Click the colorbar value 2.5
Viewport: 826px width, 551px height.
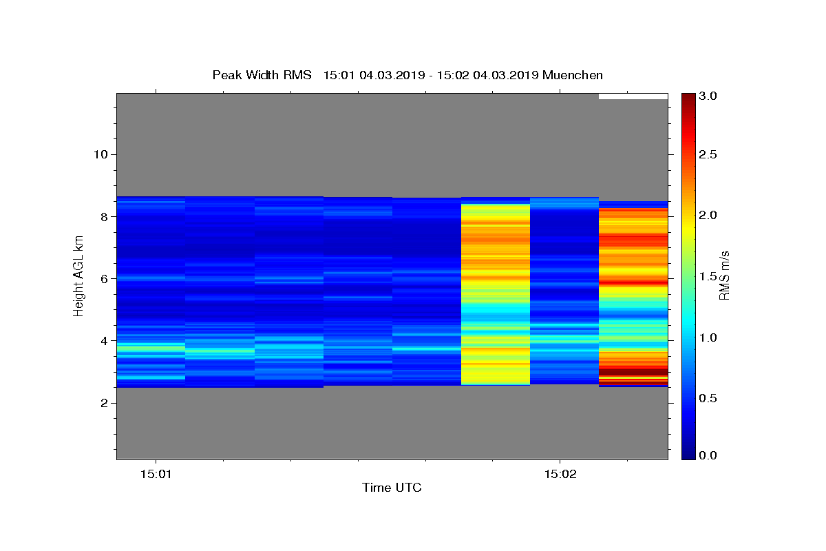click(709, 154)
